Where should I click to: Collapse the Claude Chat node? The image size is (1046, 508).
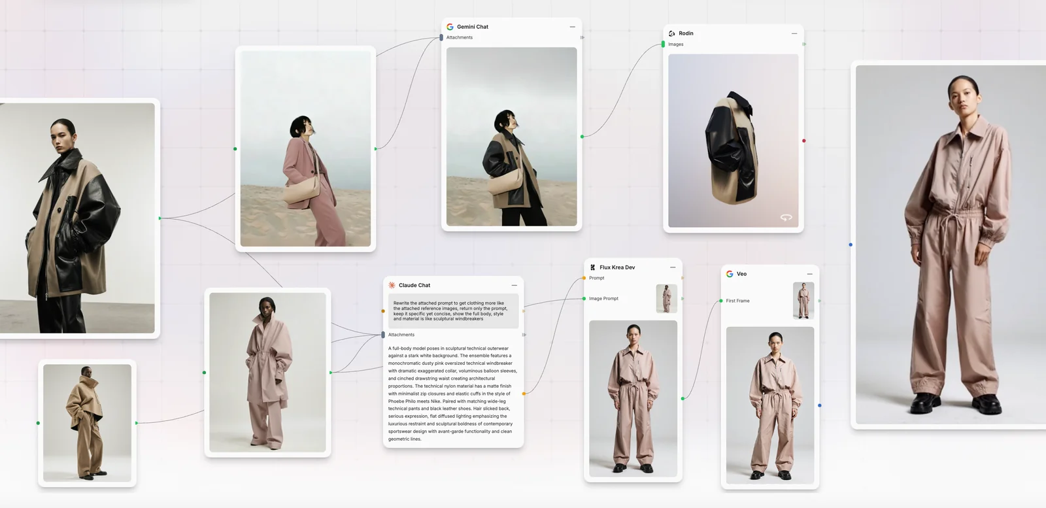pyautogui.click(x=514, y=285)
